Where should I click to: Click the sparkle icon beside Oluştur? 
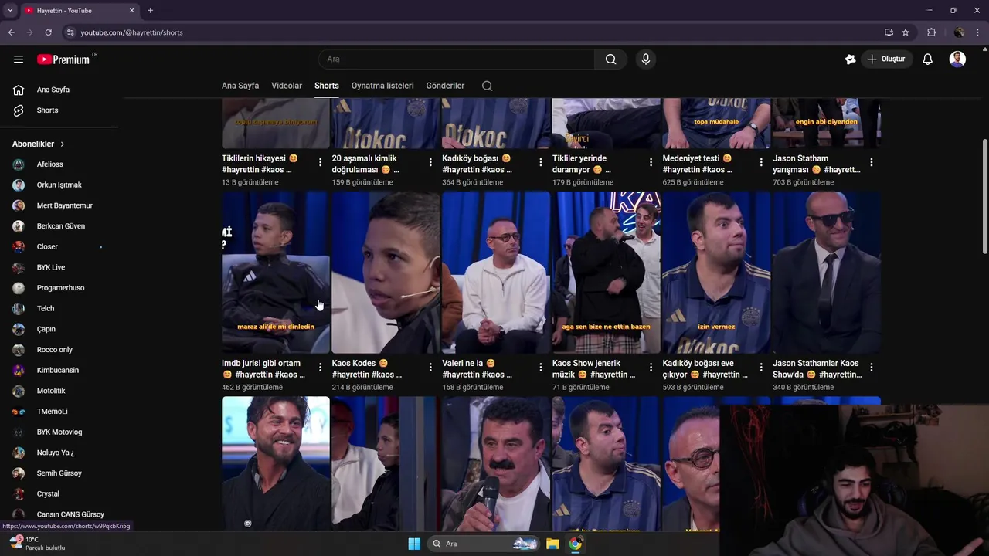(x=851, y=59)
